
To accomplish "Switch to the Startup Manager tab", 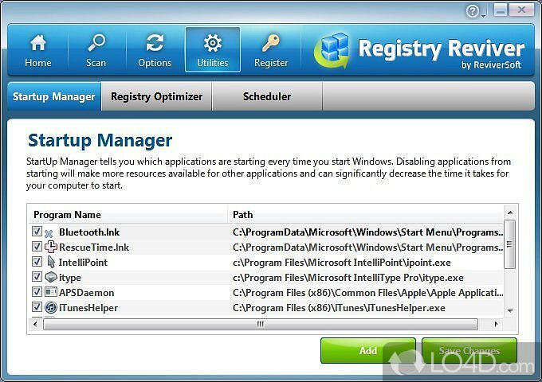I will pos(54,96).
